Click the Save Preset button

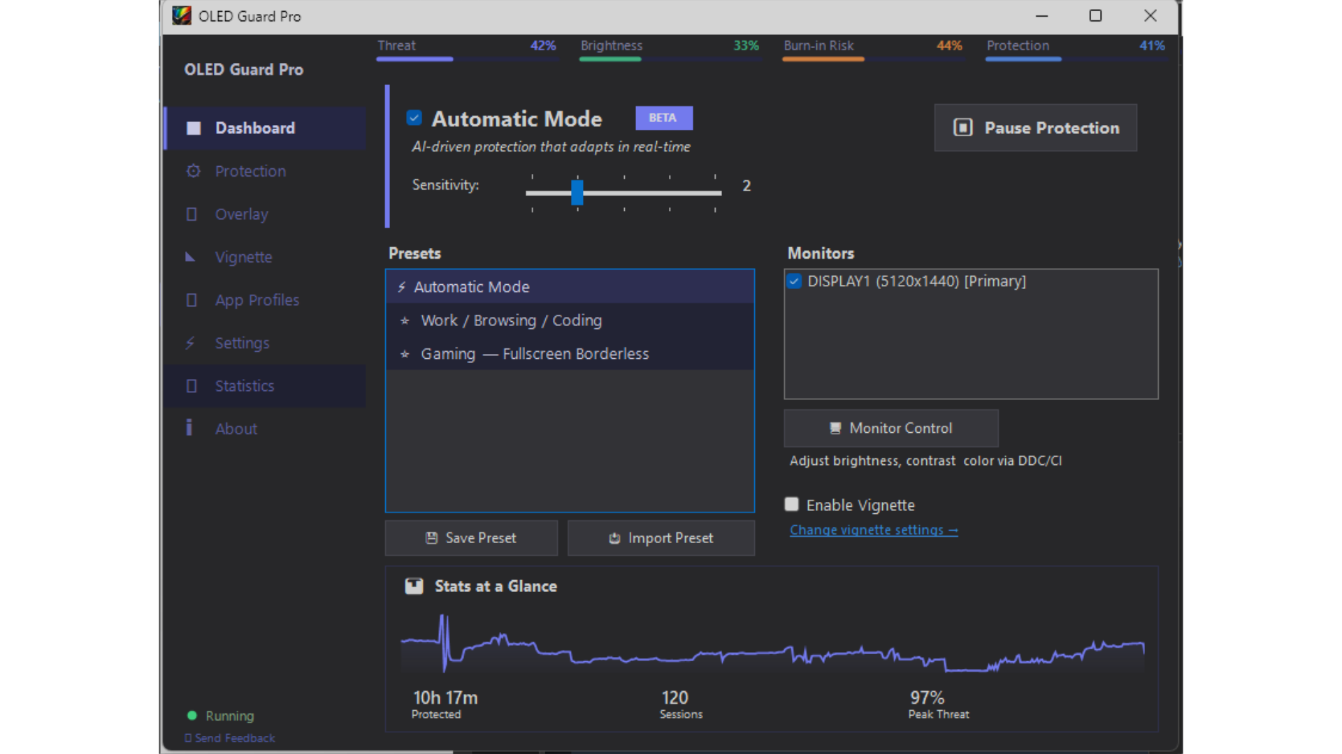[x=471, y=538]
